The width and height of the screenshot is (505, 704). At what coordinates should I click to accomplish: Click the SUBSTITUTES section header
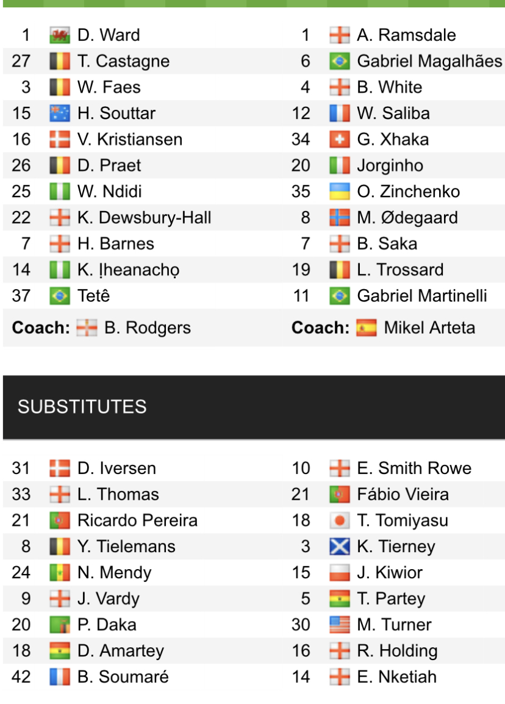click(82, 407)
